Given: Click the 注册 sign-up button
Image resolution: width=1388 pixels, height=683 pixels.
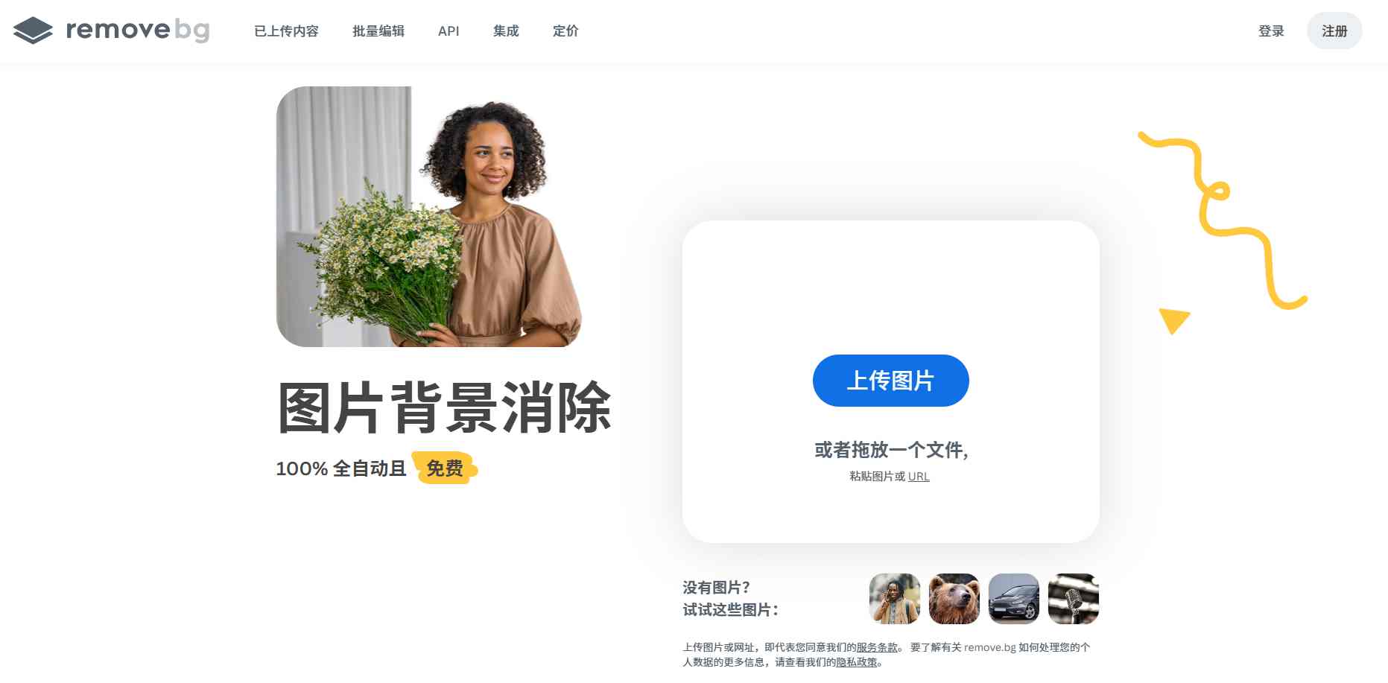Looking at the screenshot, I should click(x=1334, y=31).
